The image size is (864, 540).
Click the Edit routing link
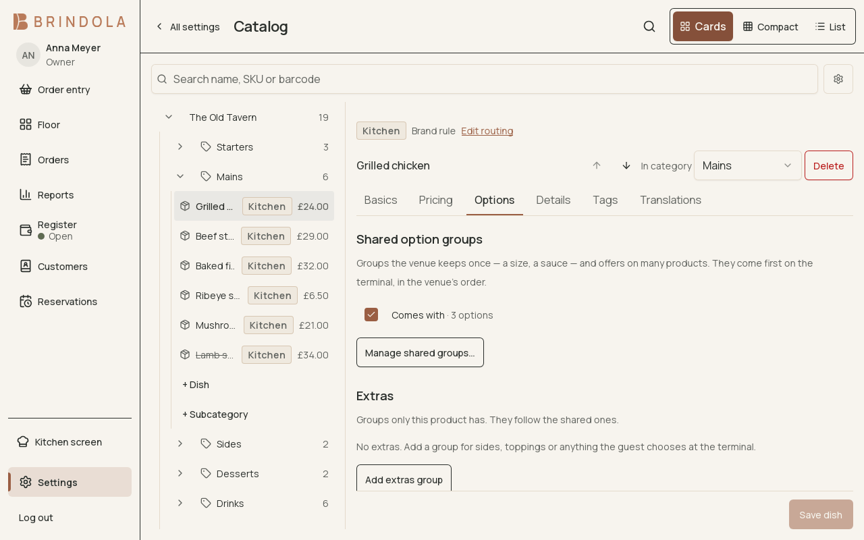tap(487, 130)
